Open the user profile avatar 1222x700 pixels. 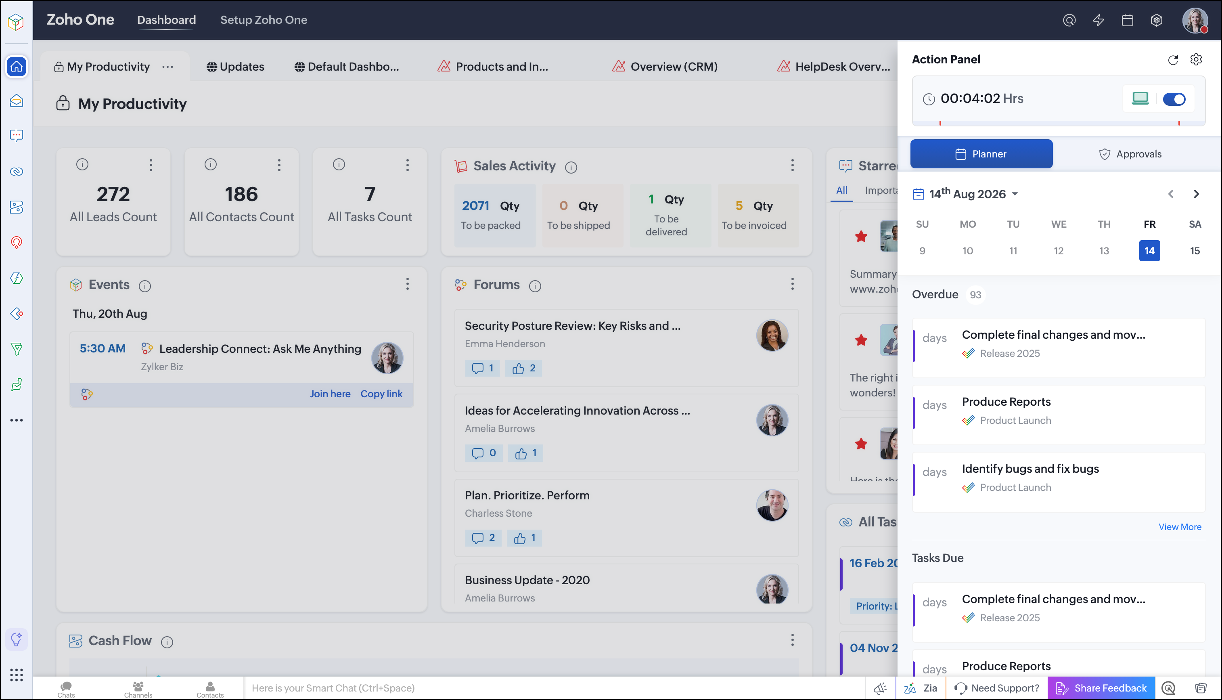pos(1195,20)
